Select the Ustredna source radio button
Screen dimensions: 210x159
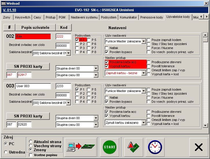tap(6, 152)
